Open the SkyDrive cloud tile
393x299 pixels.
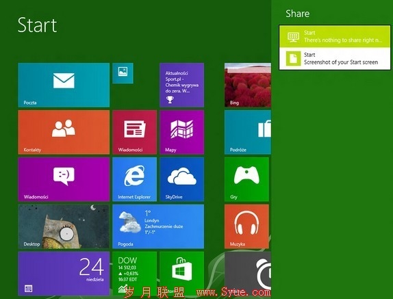[181, 179]
